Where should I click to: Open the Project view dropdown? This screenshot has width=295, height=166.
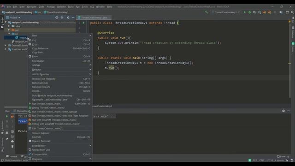point(13,18)
